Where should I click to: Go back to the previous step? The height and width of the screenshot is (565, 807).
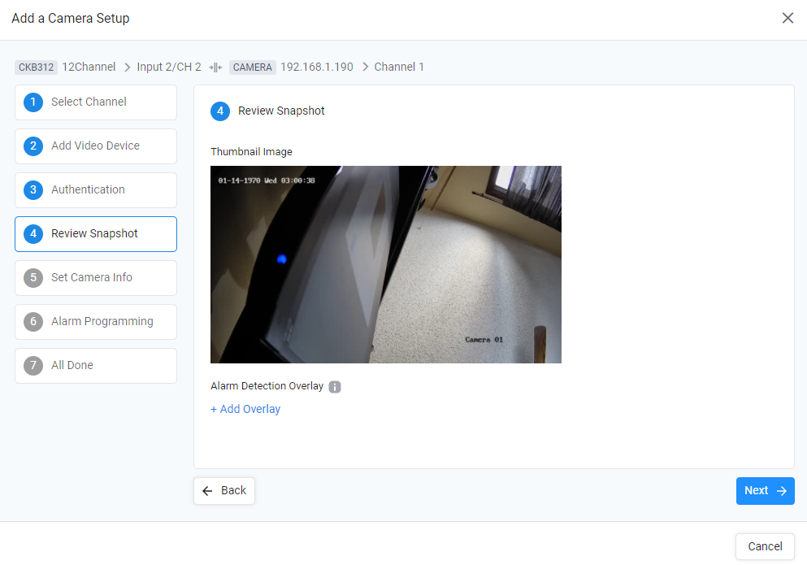223,491
